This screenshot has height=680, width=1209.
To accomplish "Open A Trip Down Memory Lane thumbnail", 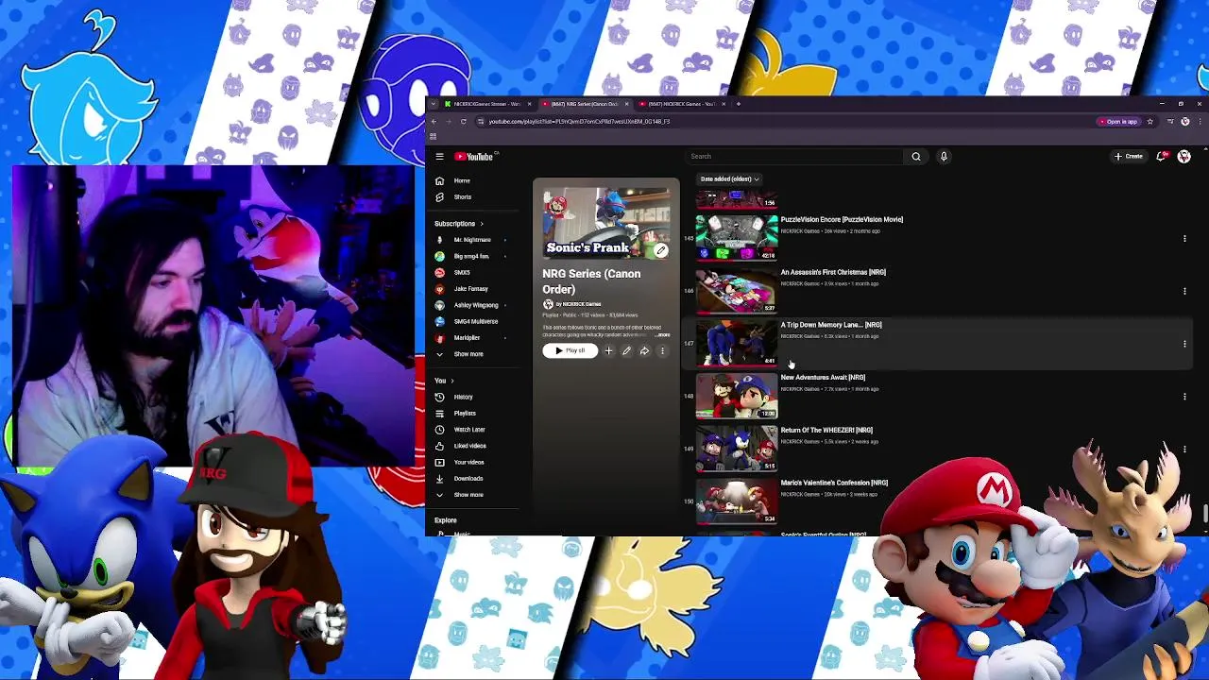I will [737, 343].
